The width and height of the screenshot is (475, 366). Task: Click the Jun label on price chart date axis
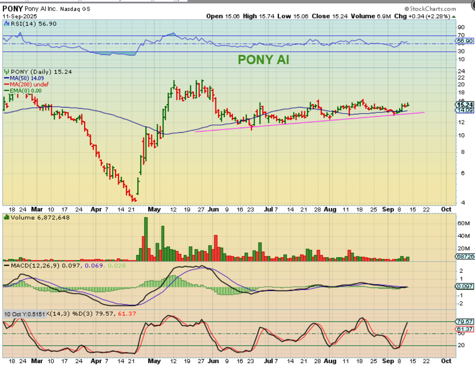click(x=213, y=209)
